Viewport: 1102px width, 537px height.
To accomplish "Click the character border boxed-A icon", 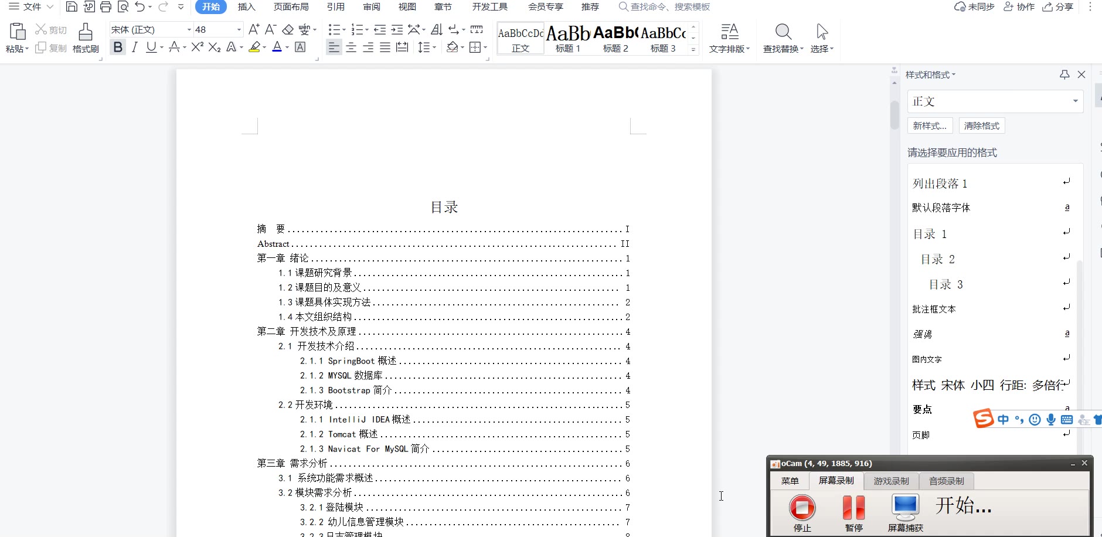I will point(300,47).
